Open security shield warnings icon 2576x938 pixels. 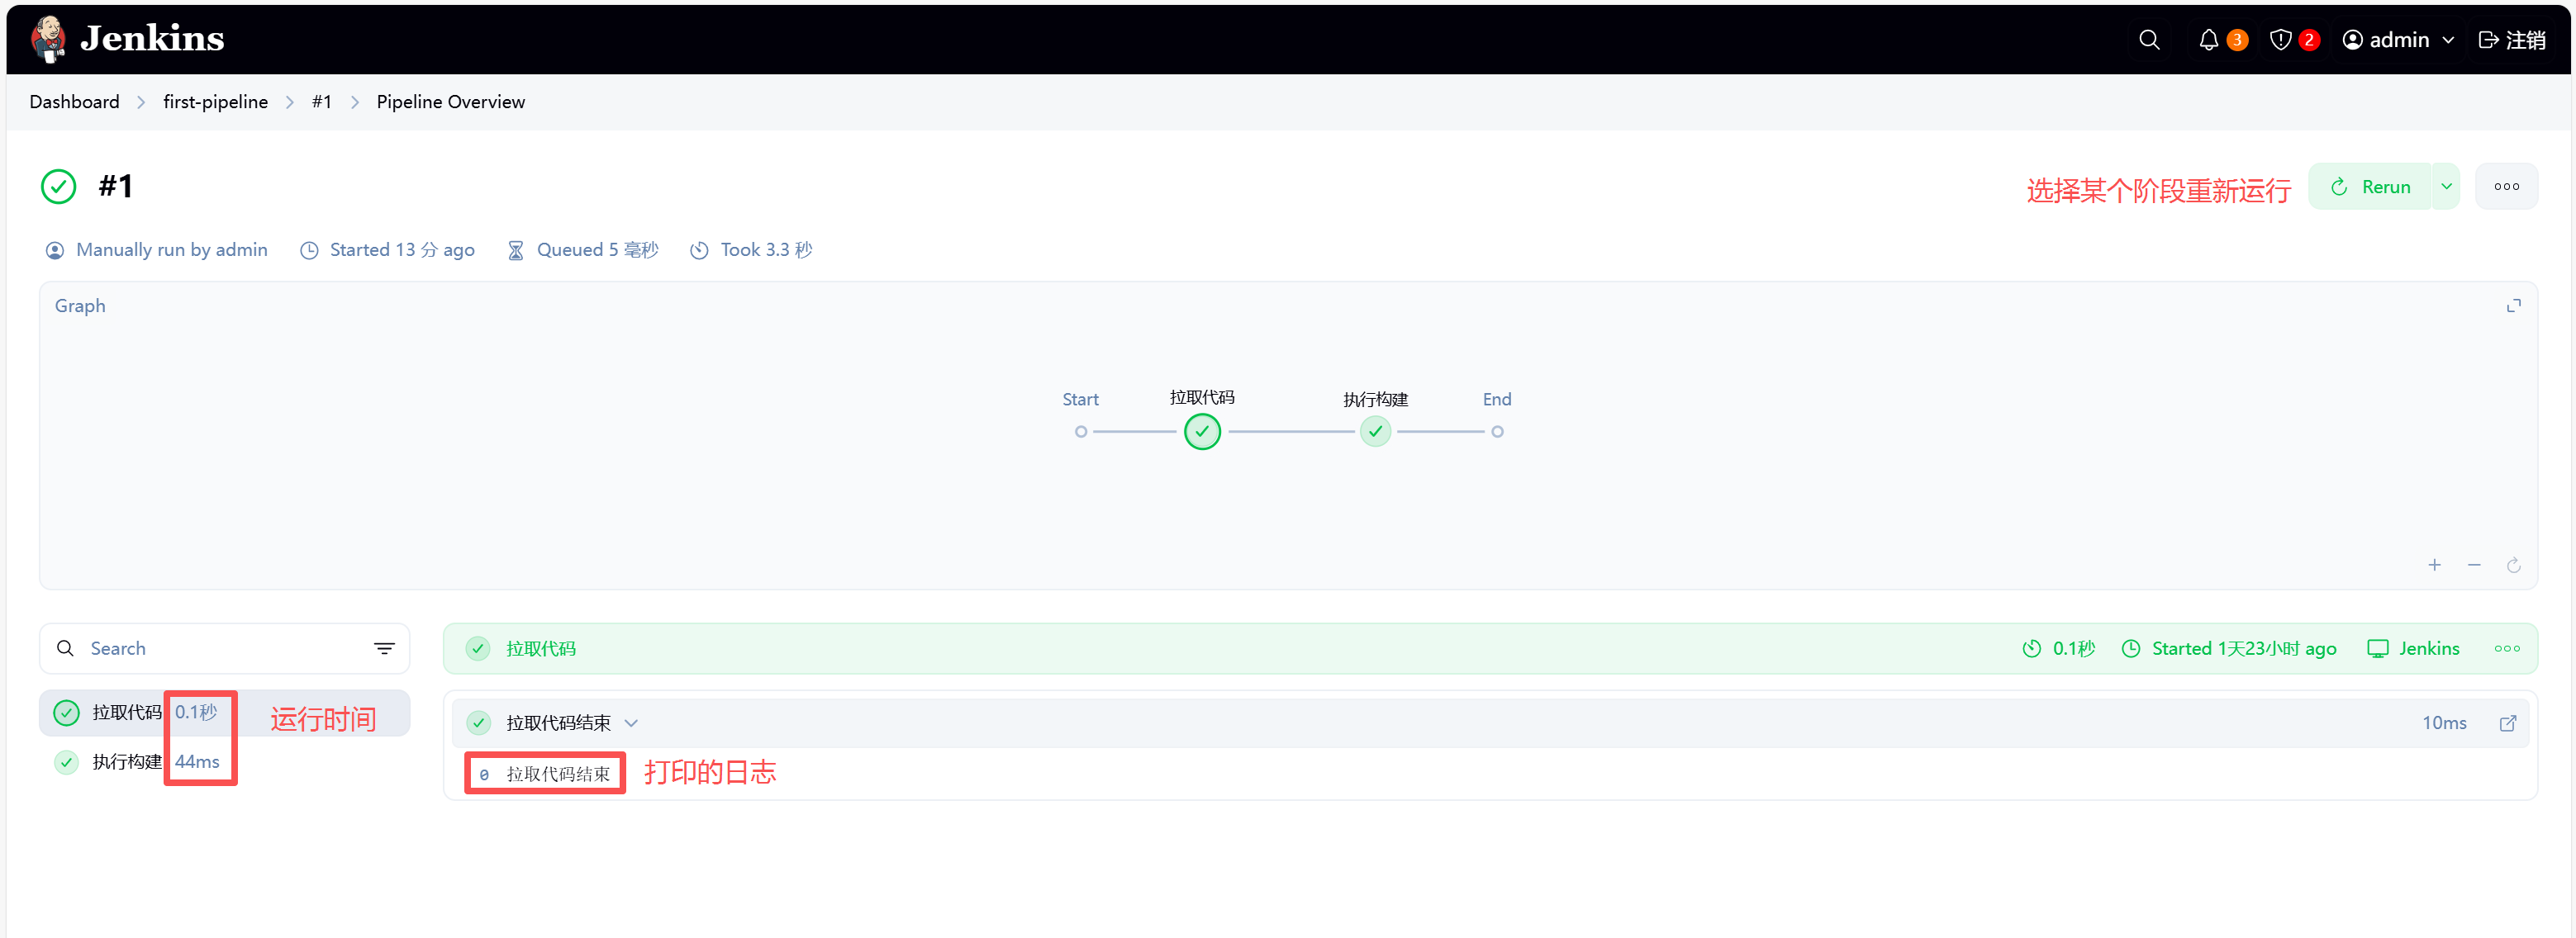(2280, 40)
